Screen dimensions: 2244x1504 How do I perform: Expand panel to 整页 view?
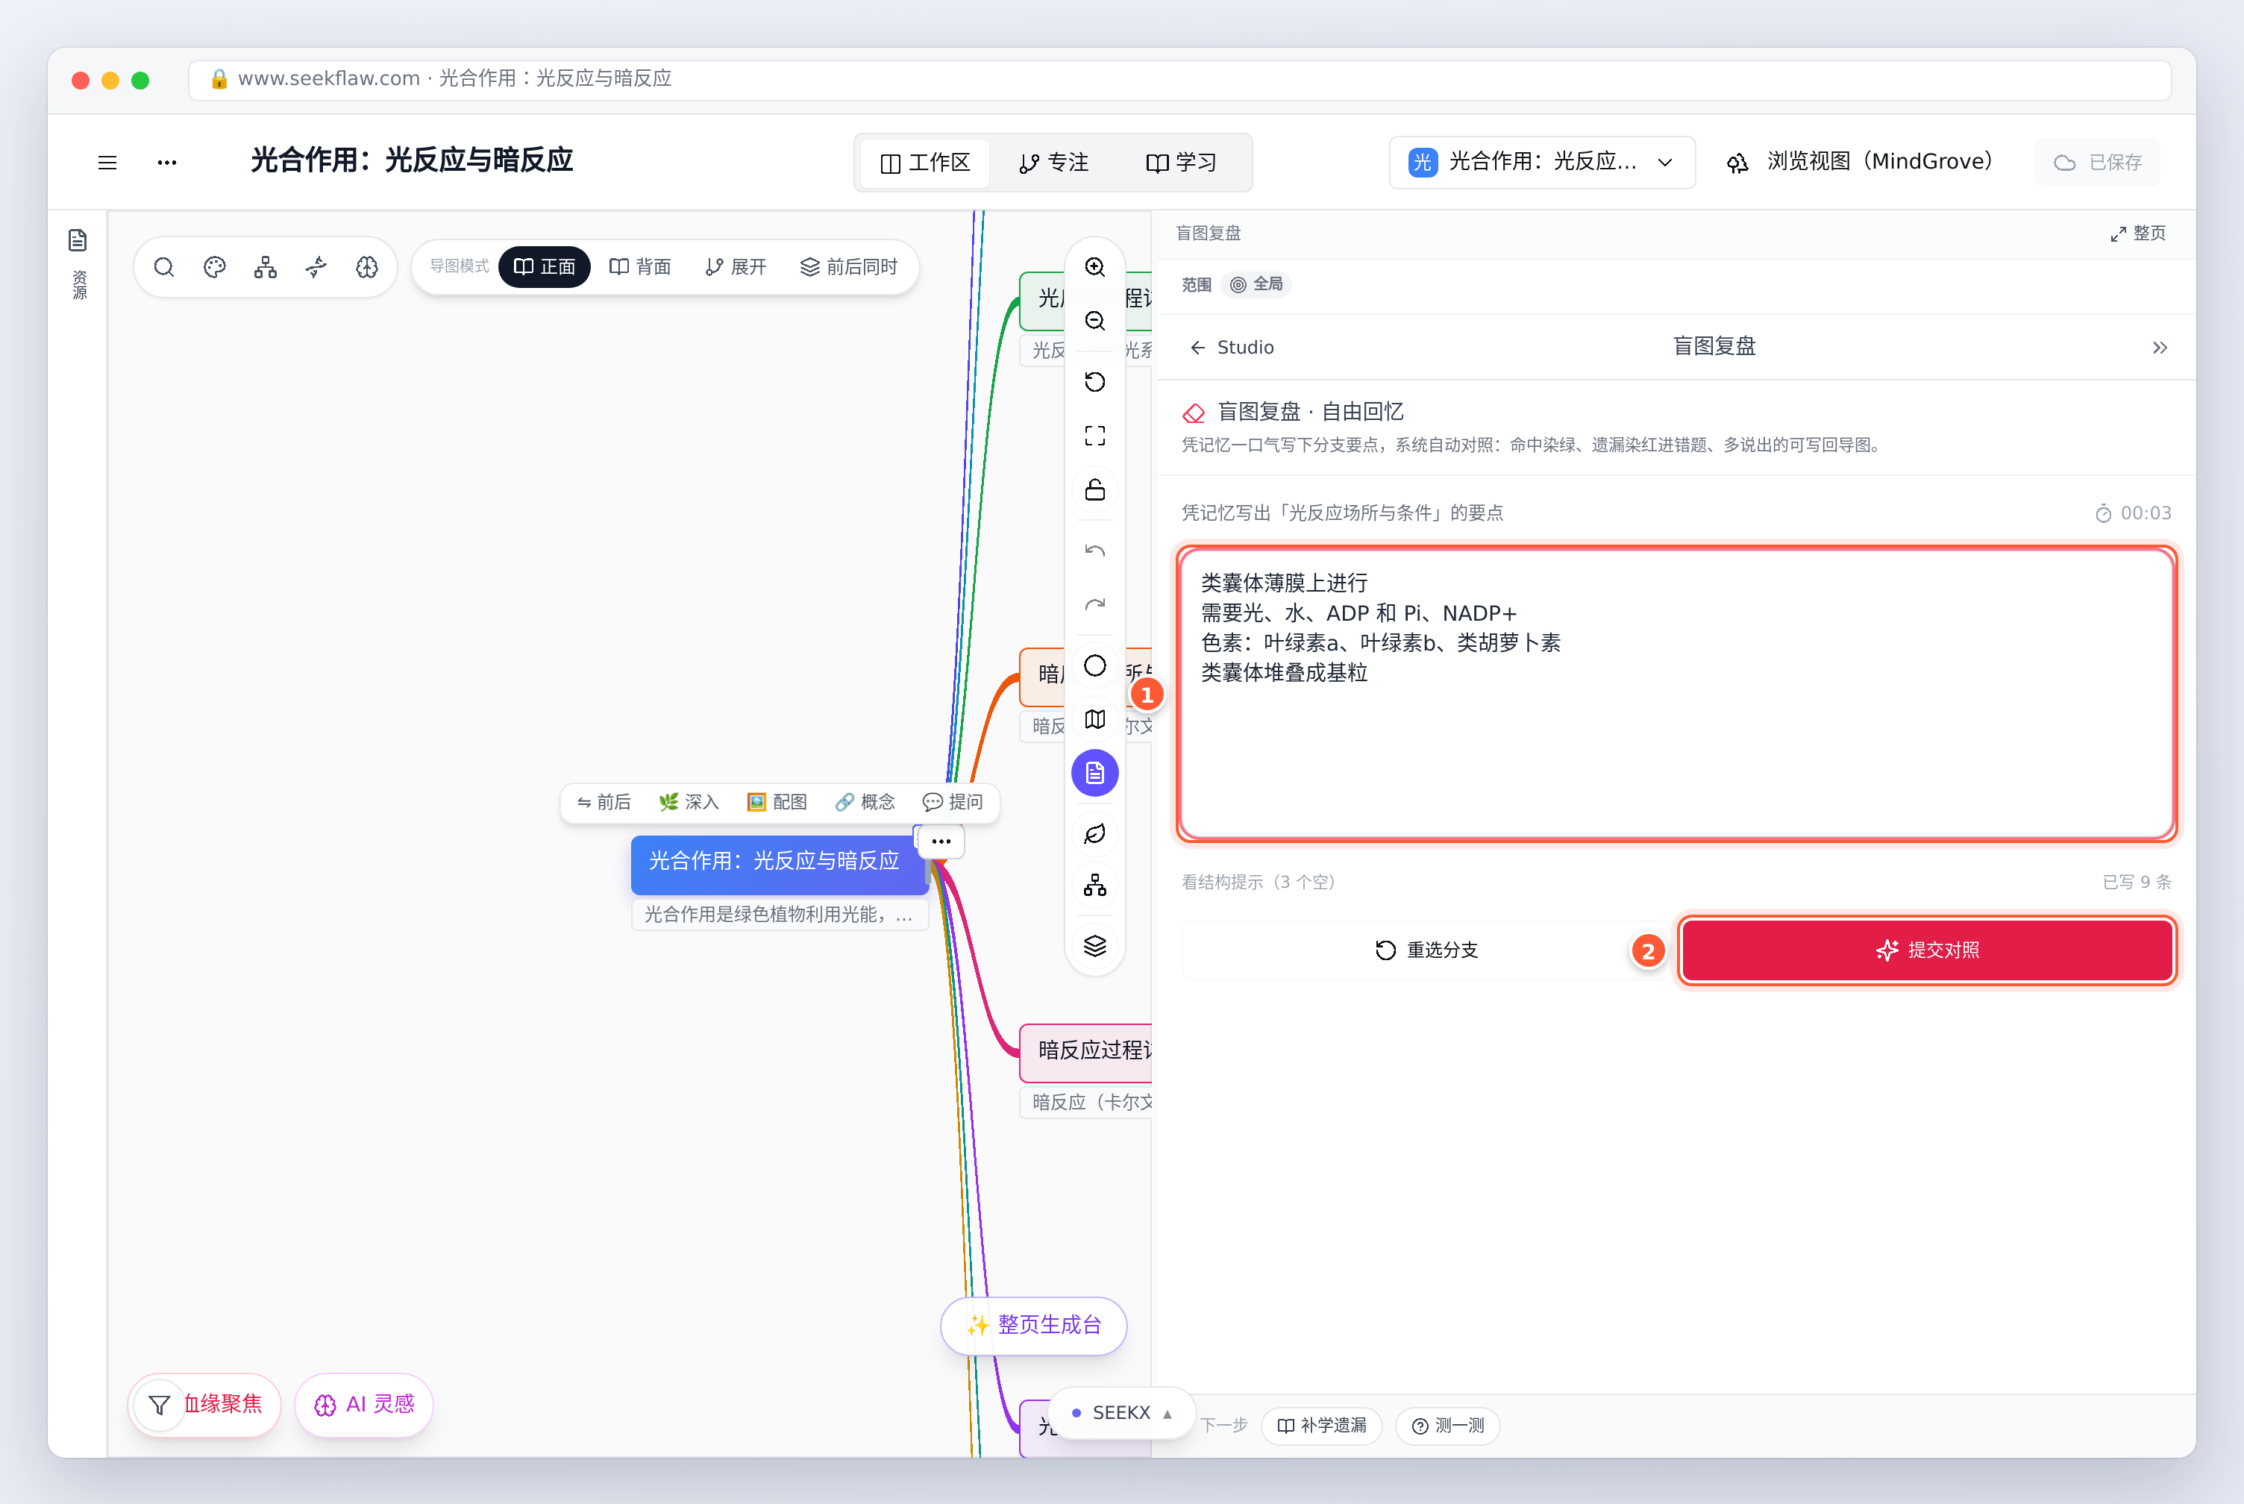(x=2137, y=234)
